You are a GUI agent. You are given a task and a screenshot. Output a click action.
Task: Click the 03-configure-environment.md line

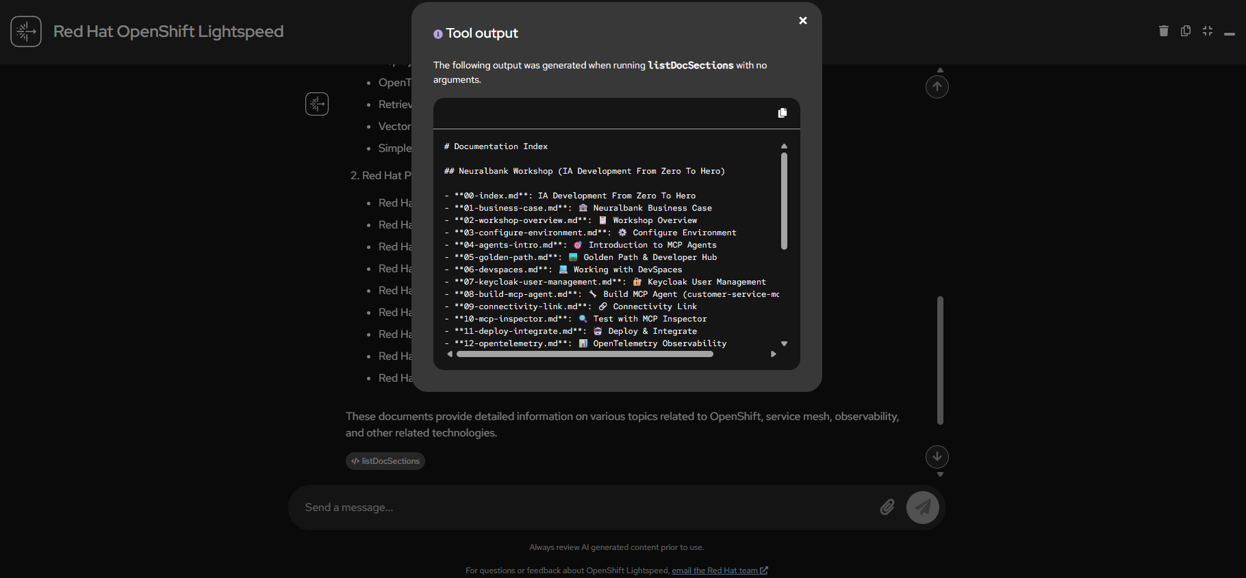[x=590, y=233]
